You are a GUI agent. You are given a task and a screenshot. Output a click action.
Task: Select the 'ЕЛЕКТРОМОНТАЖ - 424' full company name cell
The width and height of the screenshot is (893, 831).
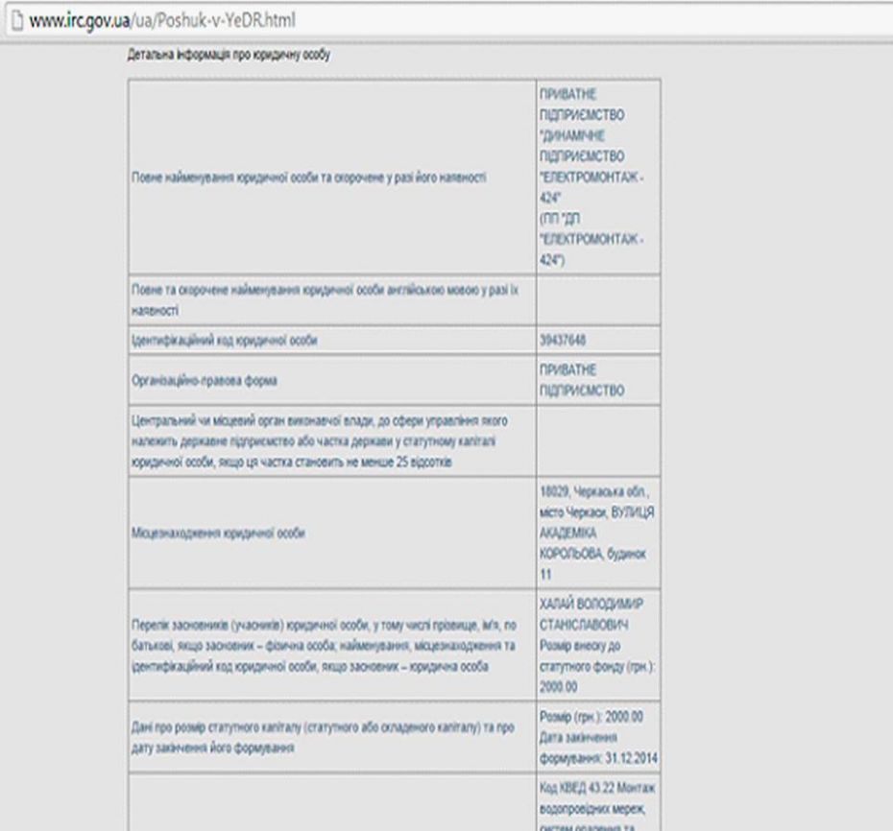(597, 177)
